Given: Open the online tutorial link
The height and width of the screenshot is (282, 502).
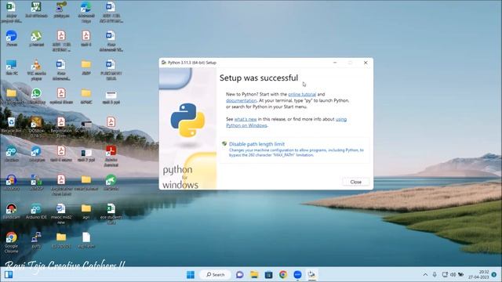Looking at the screenshot, I should click(302, 94).
